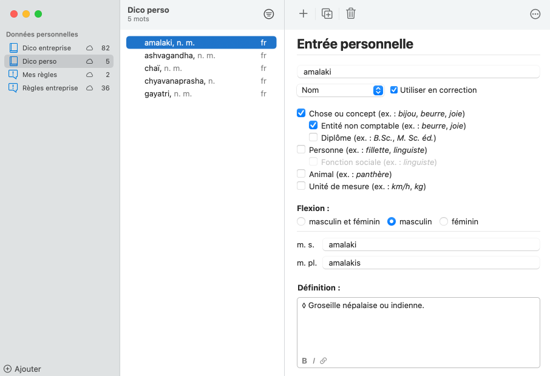550x376 pixels.
Task: Choose masculin et féminin flexion option
Action: 301,222
